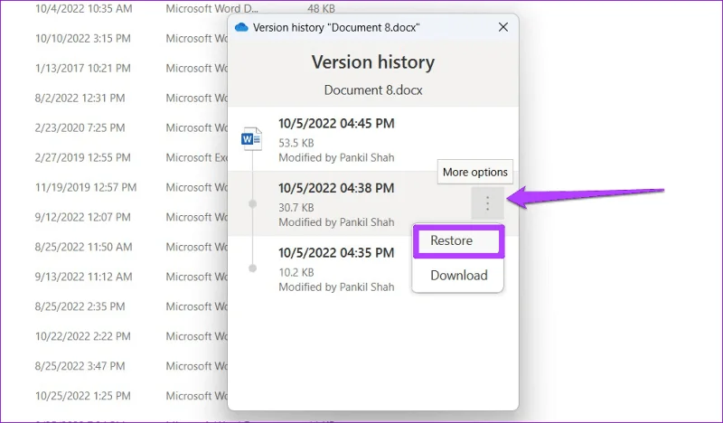
Task: Click the 10.2 KB size label
Action: click(x=296, y=272)
